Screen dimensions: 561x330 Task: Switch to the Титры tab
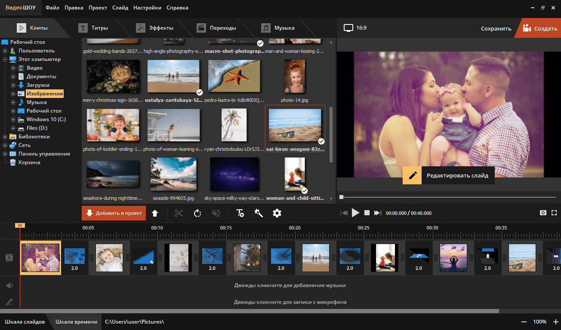[x=93, y=28]
